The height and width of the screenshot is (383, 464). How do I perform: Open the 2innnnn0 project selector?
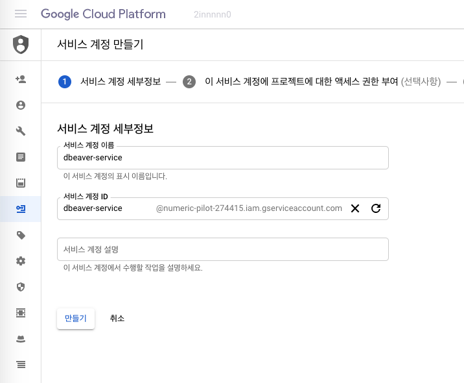[212, 14]
